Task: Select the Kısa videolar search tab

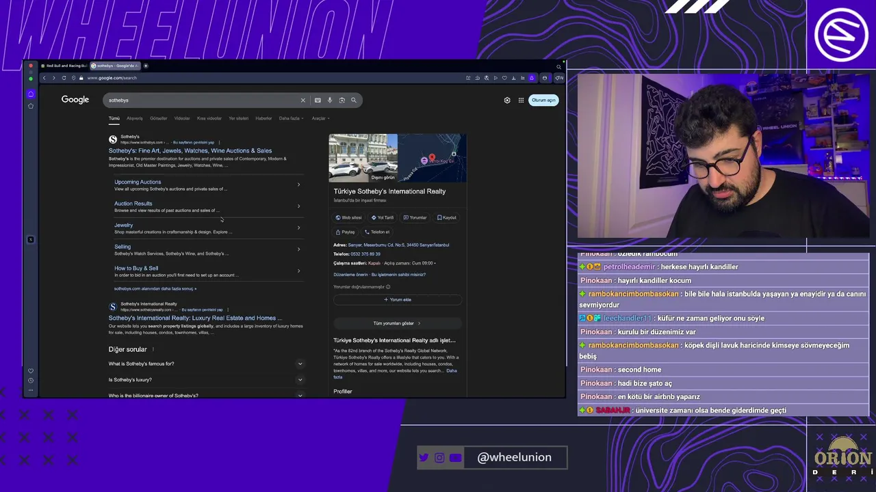Action: point(209,118)
